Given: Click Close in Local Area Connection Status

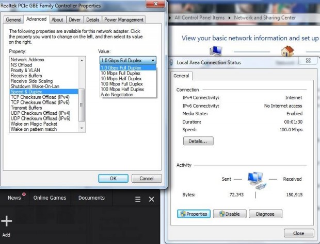Looking at the screenshot, I should click(299, 233).
